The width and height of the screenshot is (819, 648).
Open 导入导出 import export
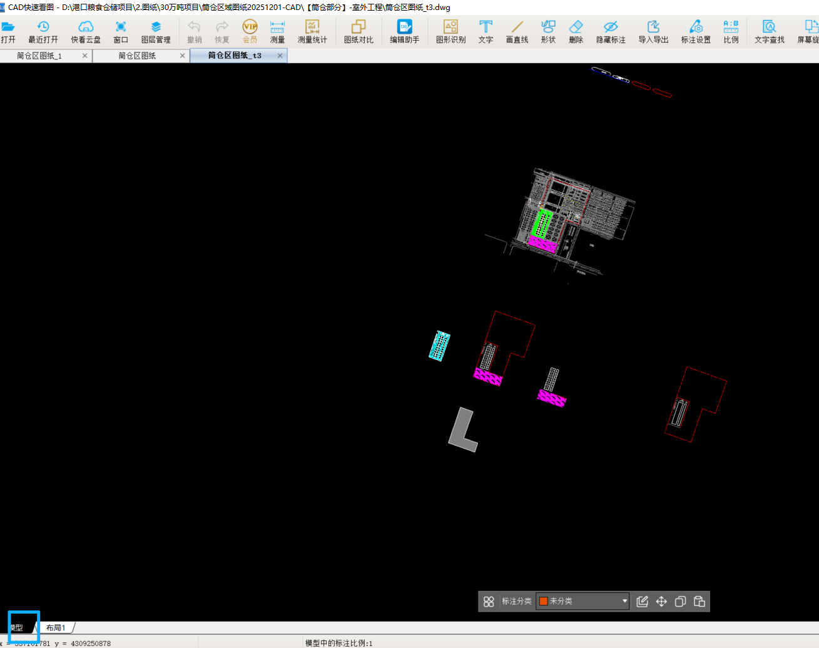click(x=653, y=31)
